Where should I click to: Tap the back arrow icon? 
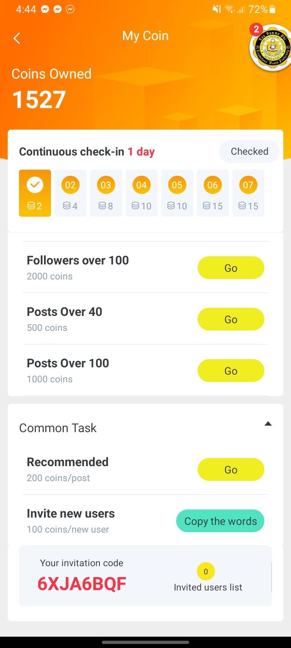[17, 38]
